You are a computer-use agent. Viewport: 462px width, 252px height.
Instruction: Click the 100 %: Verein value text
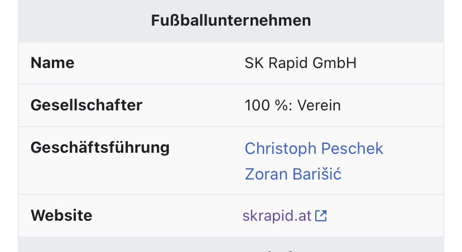292,105
